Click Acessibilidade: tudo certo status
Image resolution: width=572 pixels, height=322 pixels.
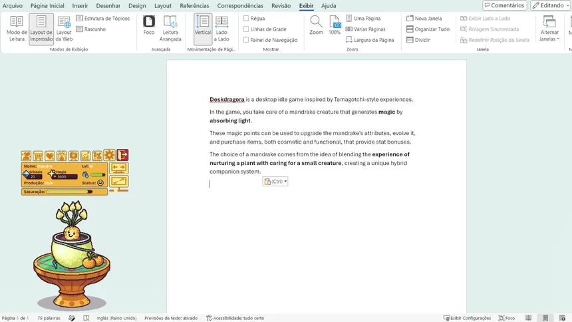point(235,318)
